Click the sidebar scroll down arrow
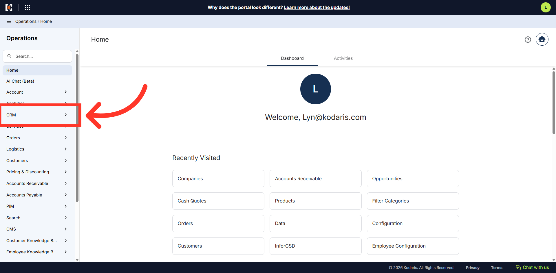The width and height of the screenshot is (556, 273). coord(77,260)
